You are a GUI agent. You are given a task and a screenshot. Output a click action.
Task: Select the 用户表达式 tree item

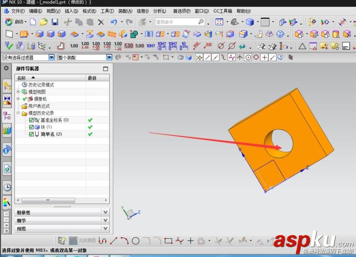(39, 106)
